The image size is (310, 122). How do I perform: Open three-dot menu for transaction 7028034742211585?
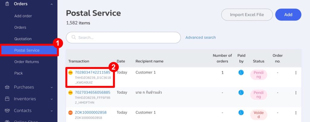(296, 73)
